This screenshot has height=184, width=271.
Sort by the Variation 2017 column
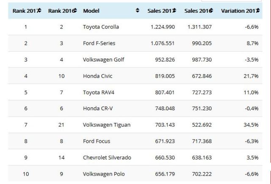pyautogui.click(x=257, y=10)
